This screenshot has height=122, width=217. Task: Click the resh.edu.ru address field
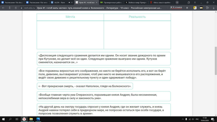29,8
